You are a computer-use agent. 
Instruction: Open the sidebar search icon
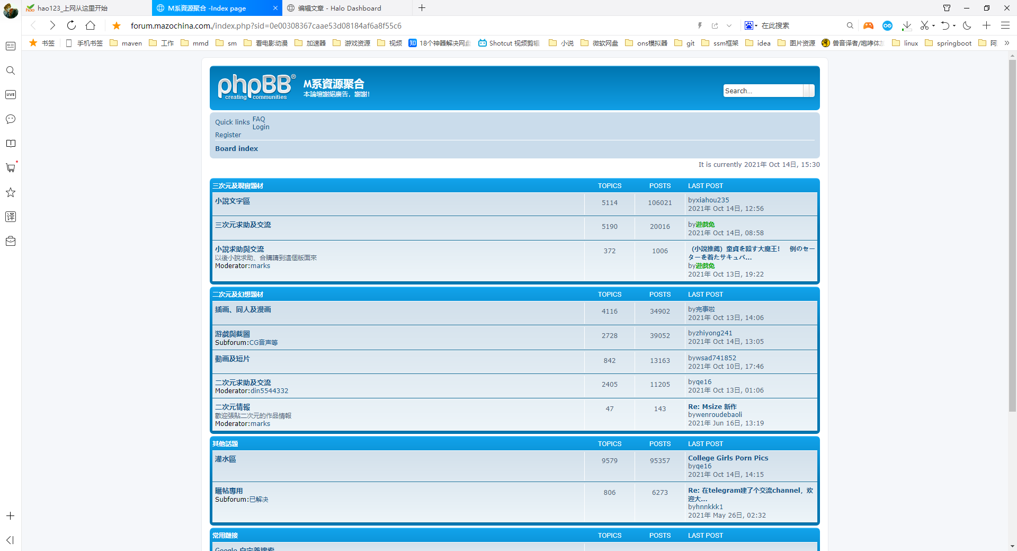point(11,70)
